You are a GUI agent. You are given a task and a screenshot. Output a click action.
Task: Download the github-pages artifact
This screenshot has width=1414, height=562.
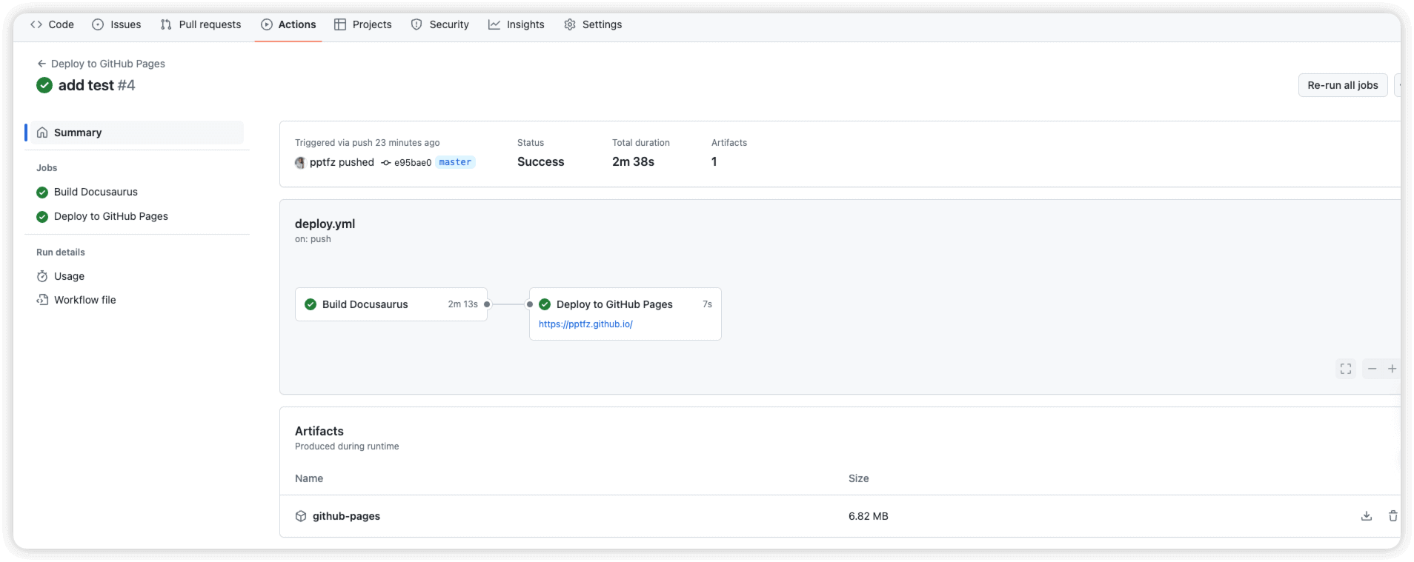tap(1367, 516)
